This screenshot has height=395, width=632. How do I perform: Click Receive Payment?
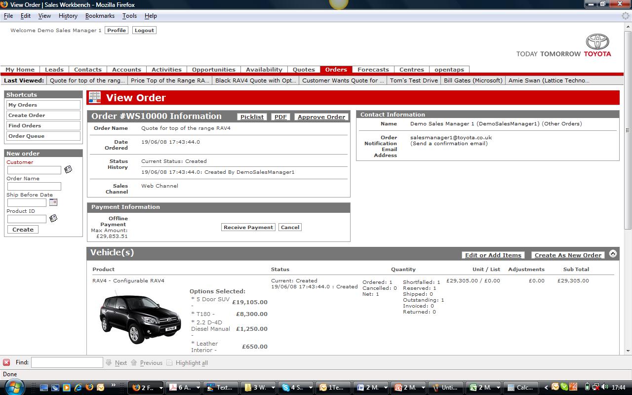(248, 227)
